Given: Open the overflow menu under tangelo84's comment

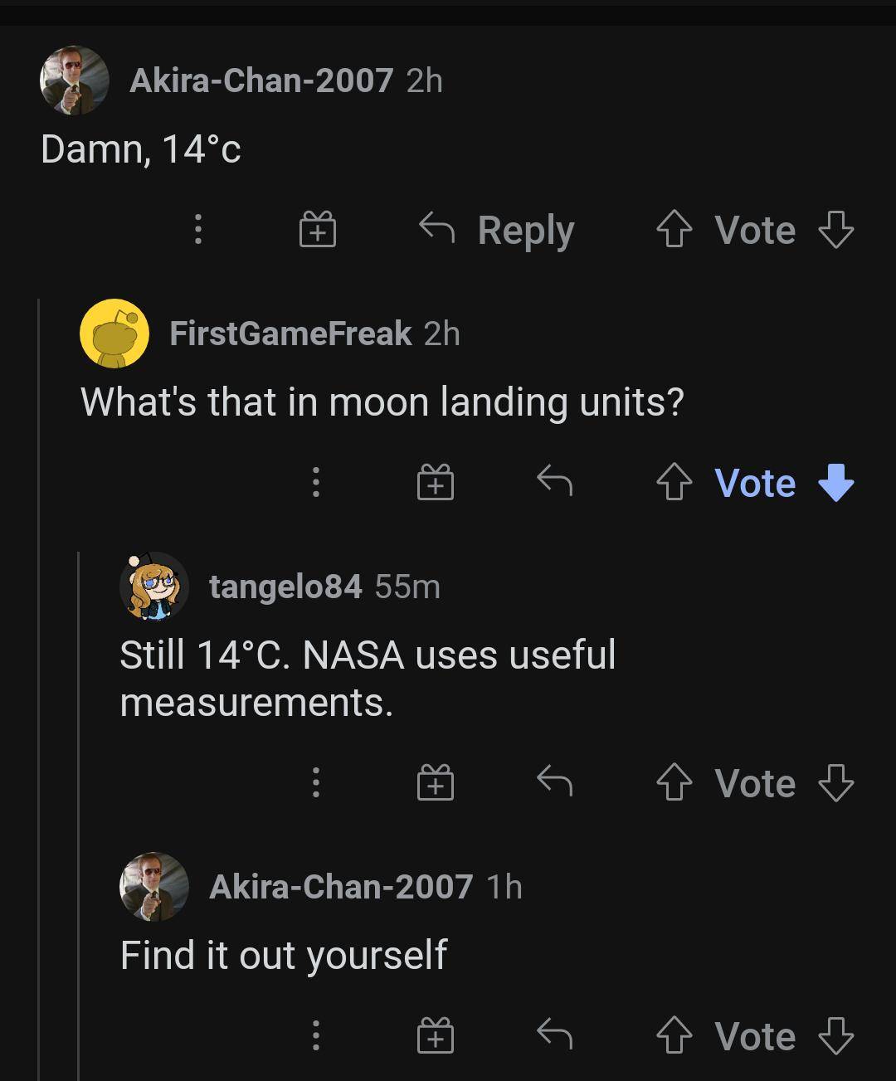Looking at the screenshot, I should point(316,782).
